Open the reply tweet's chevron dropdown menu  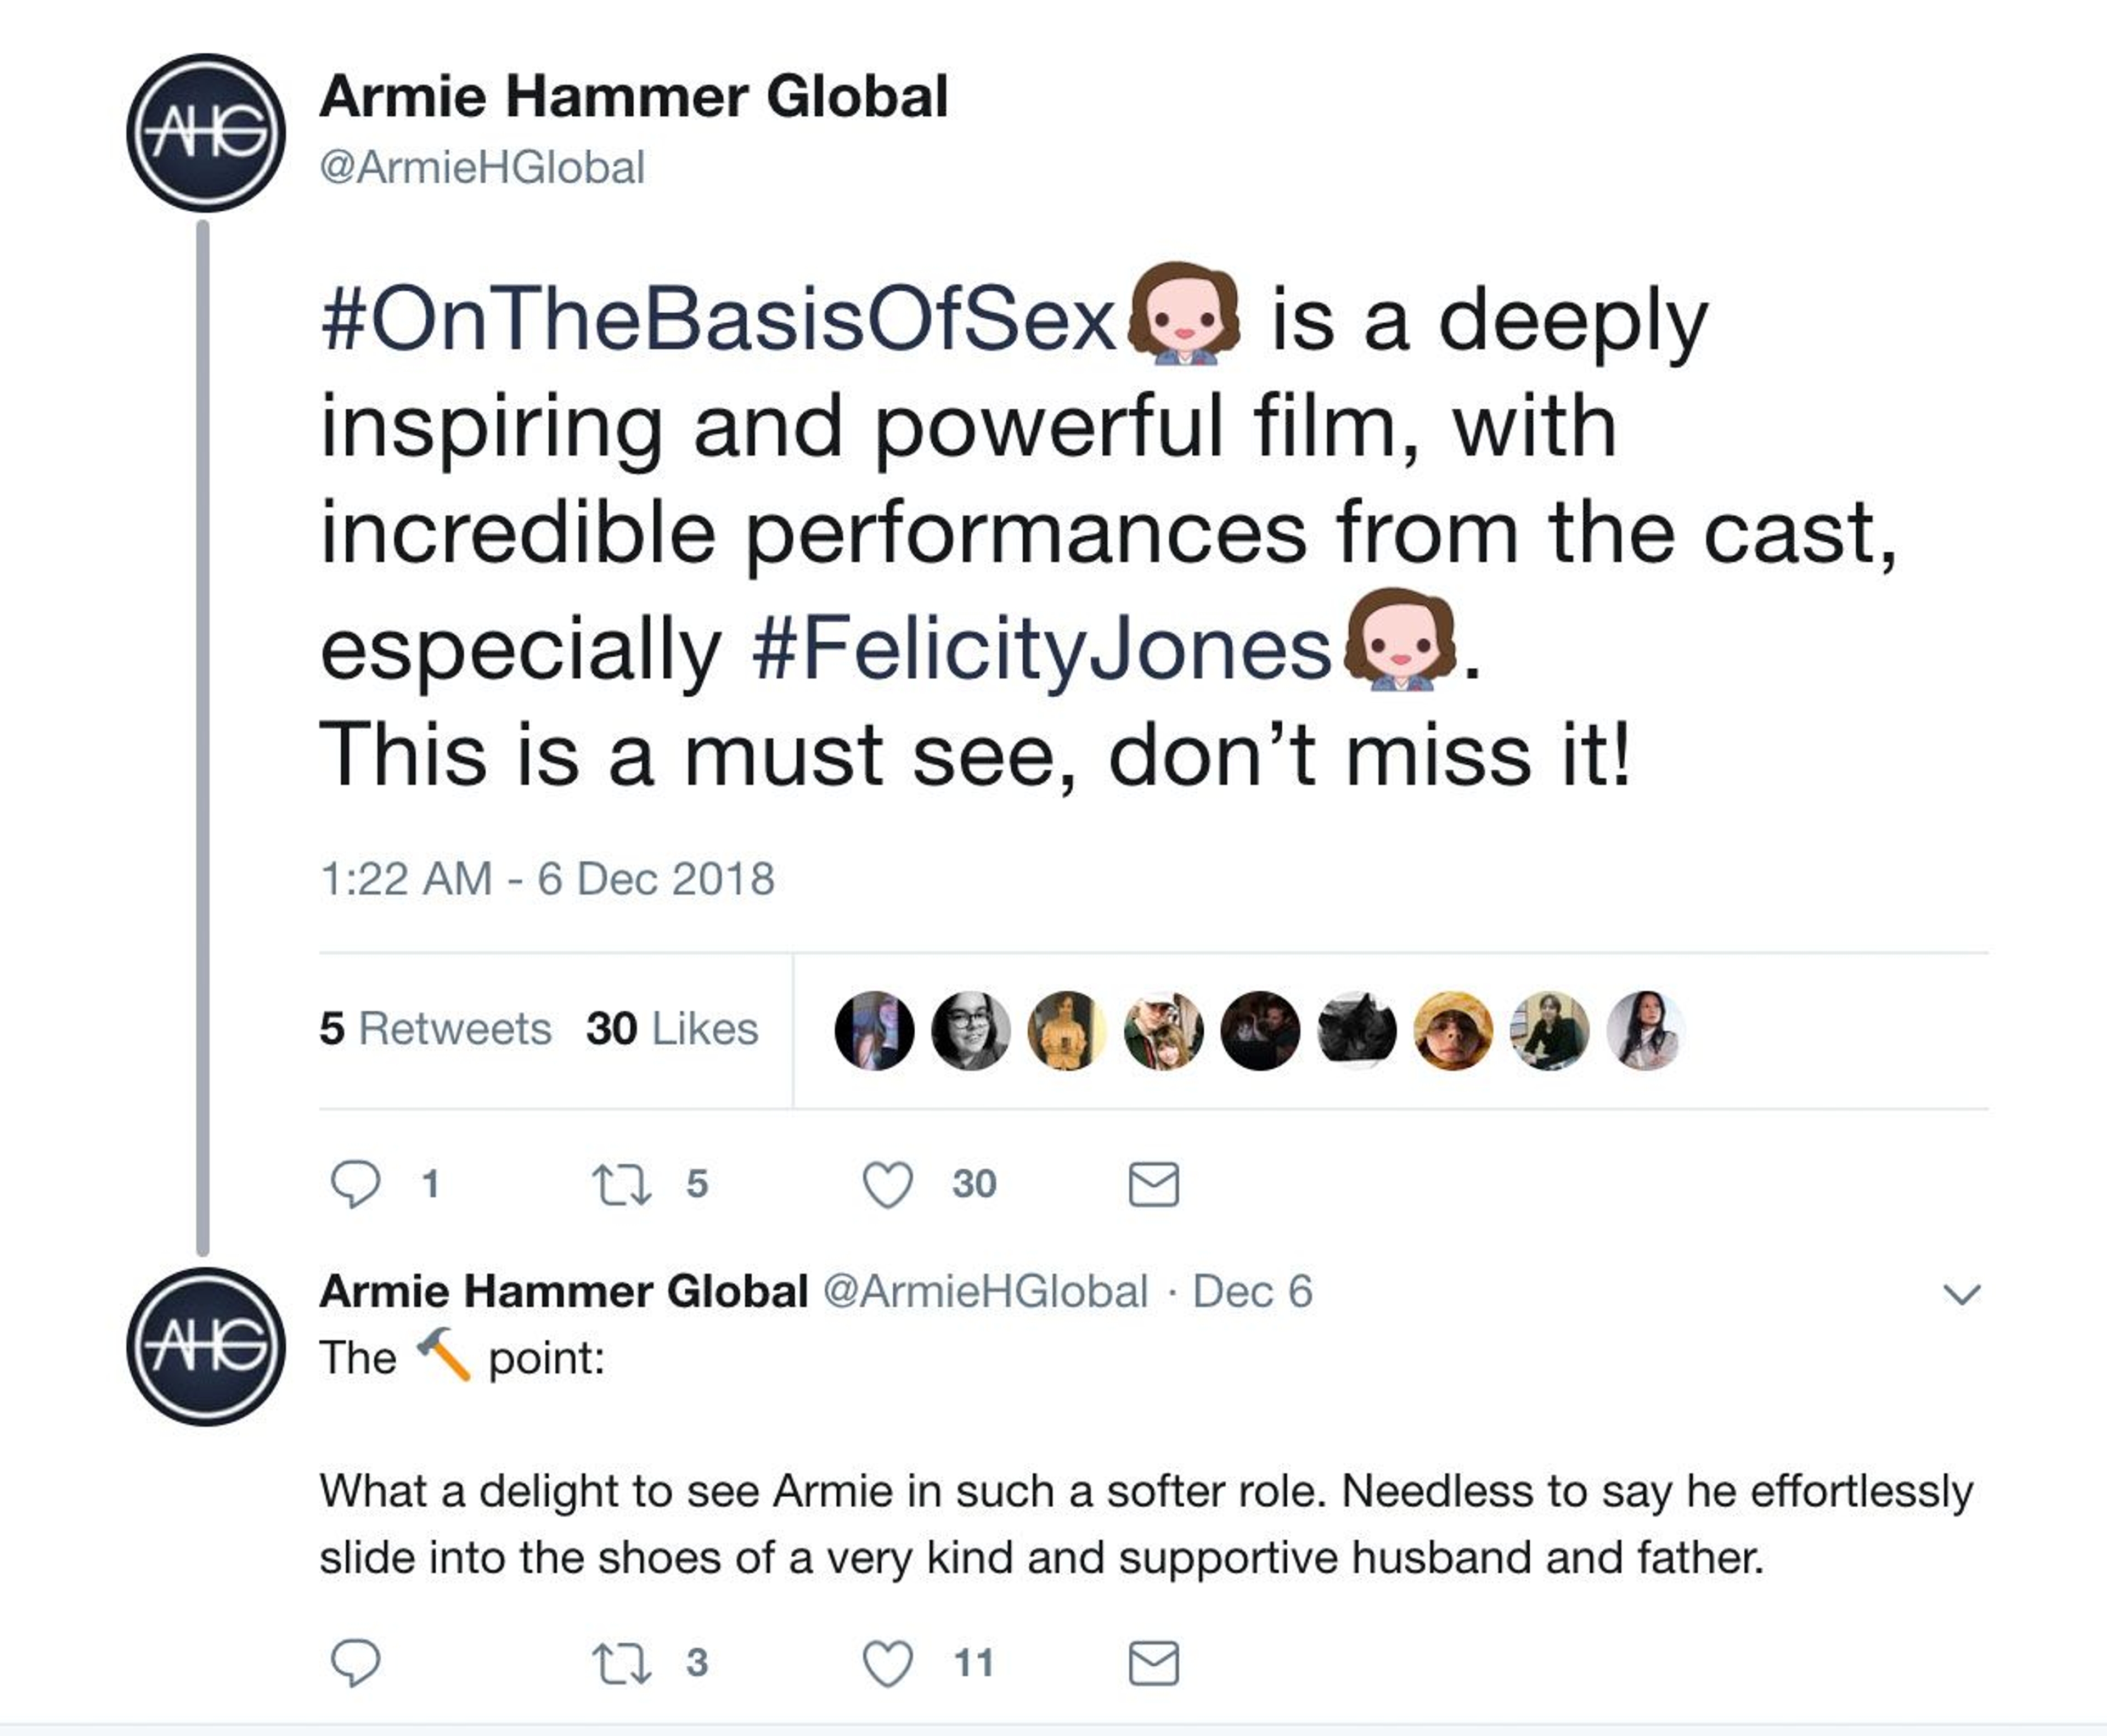(1961, 1294)
